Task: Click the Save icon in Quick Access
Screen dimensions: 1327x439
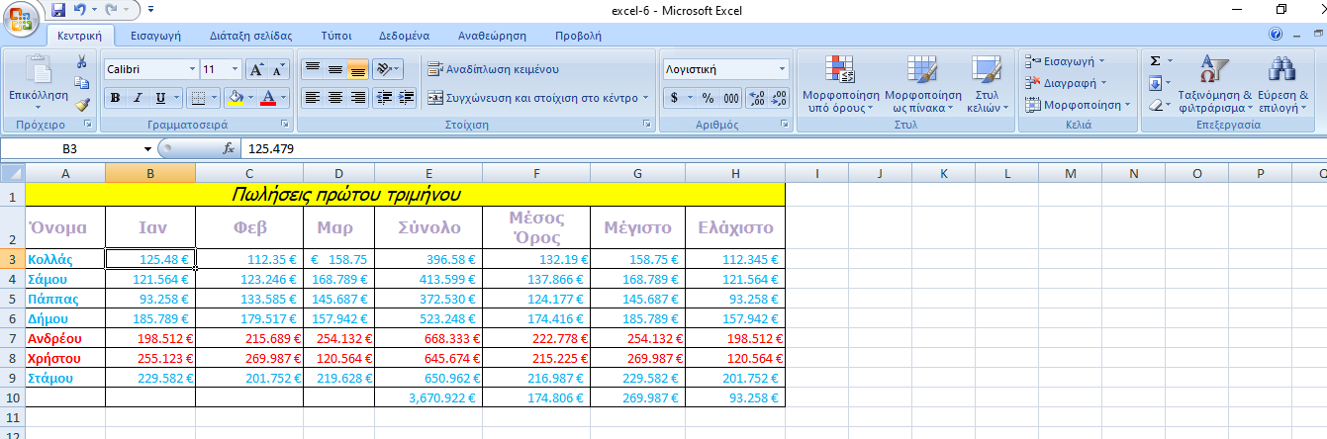Action: (x=57, y=10)
